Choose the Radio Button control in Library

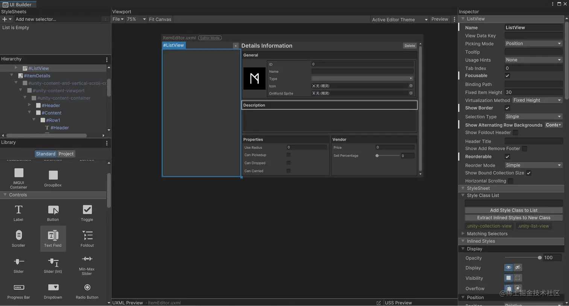point(87,291)
